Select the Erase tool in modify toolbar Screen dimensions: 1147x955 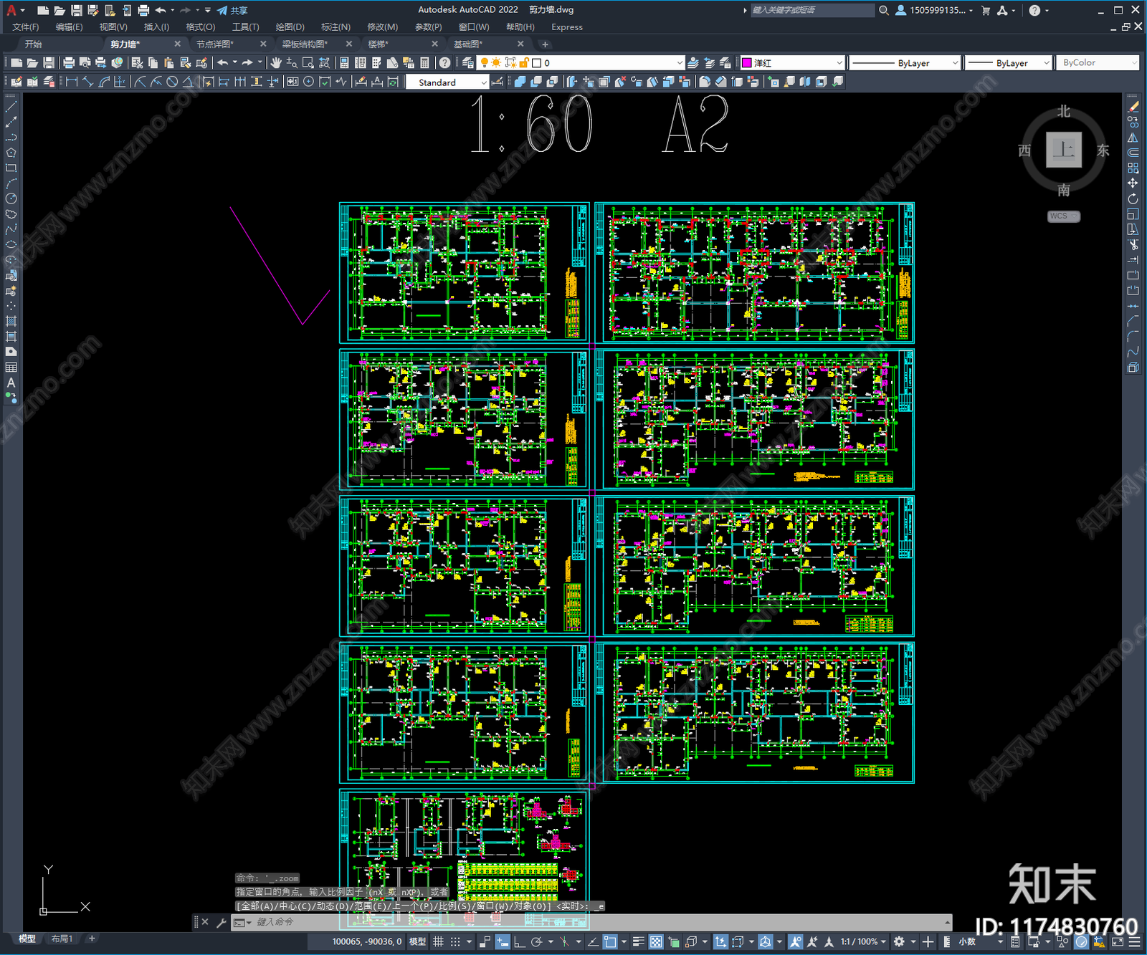point(1133,107)
